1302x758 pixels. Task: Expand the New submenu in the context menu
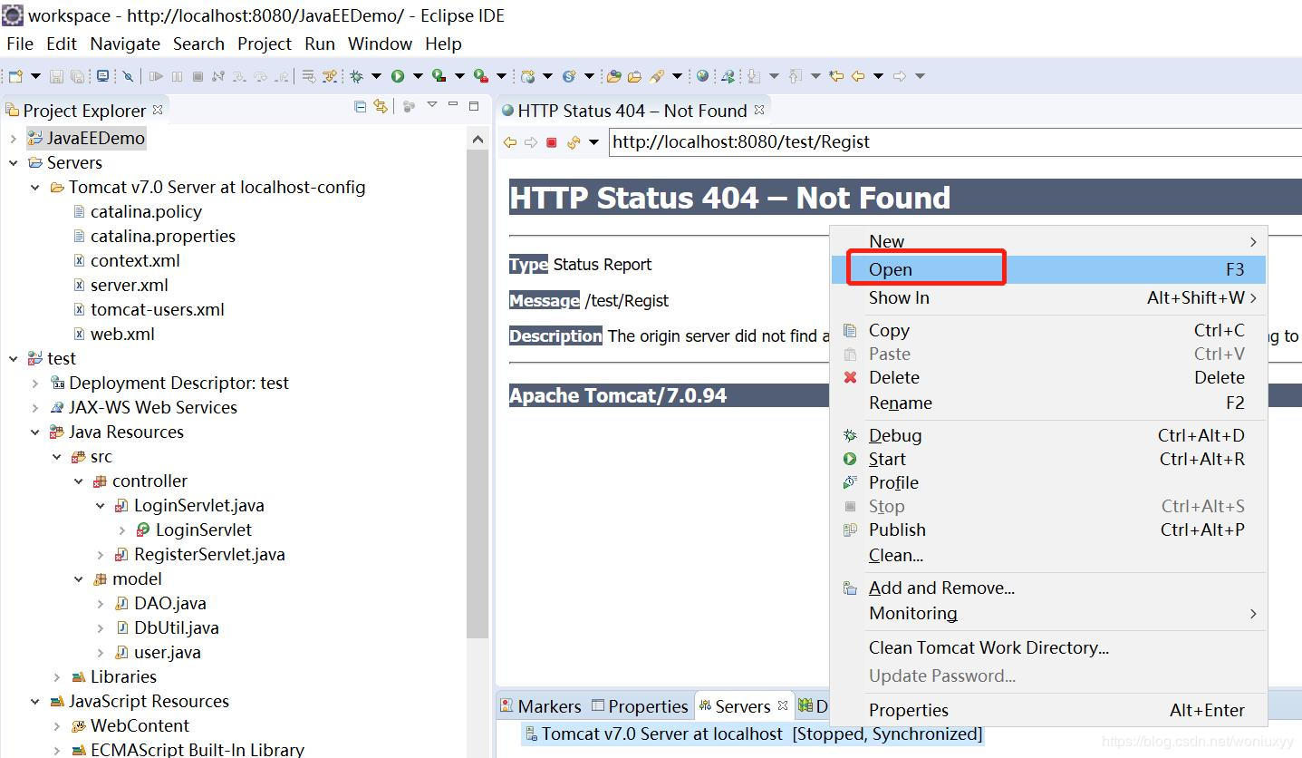[1048, 241]
